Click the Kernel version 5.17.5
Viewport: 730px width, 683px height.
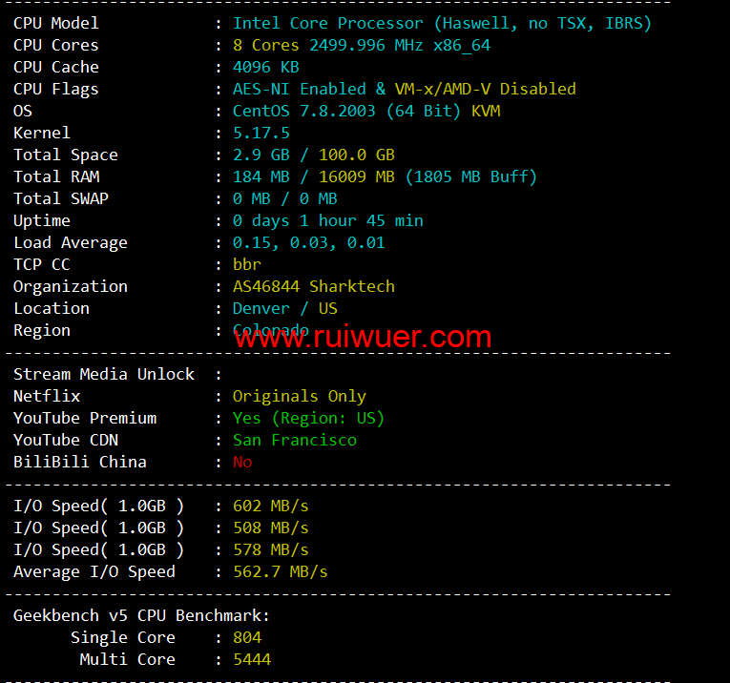(261, 133)
